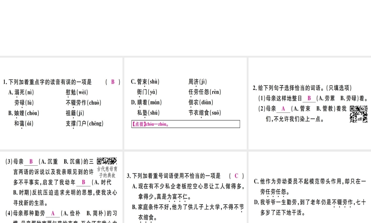The height and width of the screenshot is (223, 371).
Task: Select the slide thumbnail starting with C.他作为劳动委员
Action: pos(310,187)
